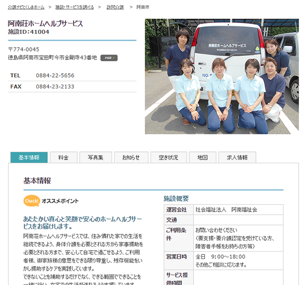Click the TEL number 0884-22-5656
Image resolution: width=307 pixels, height=285 pixels.
coord(55,75)
